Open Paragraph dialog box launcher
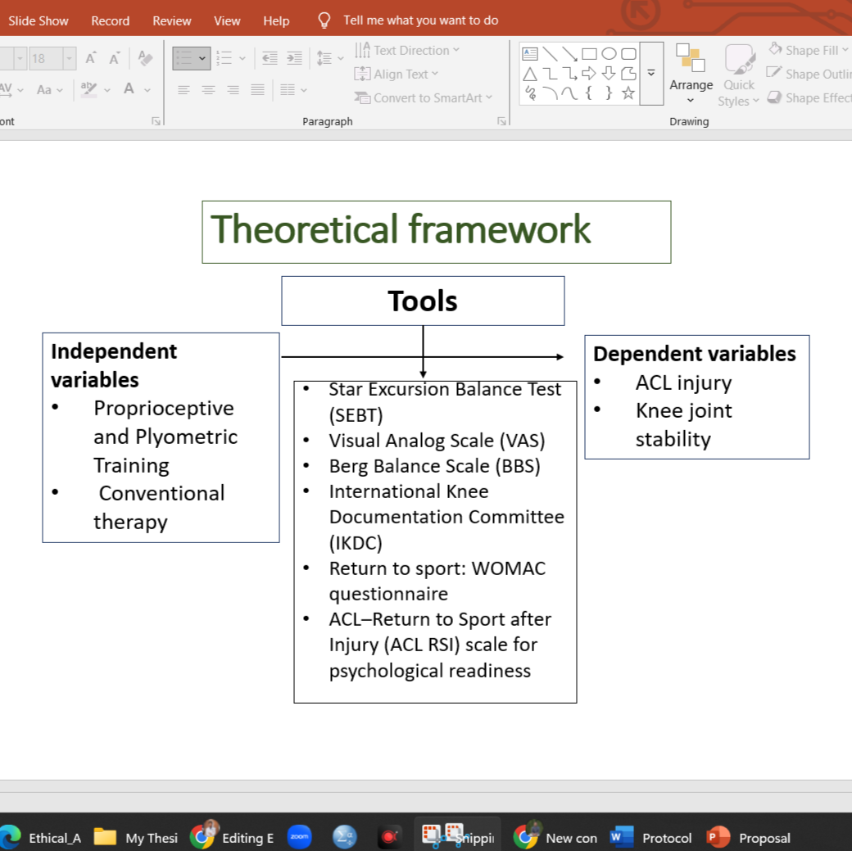 [x=501, y=121]
